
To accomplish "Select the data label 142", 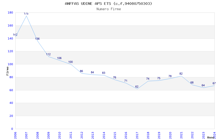I will click(15, 35).
